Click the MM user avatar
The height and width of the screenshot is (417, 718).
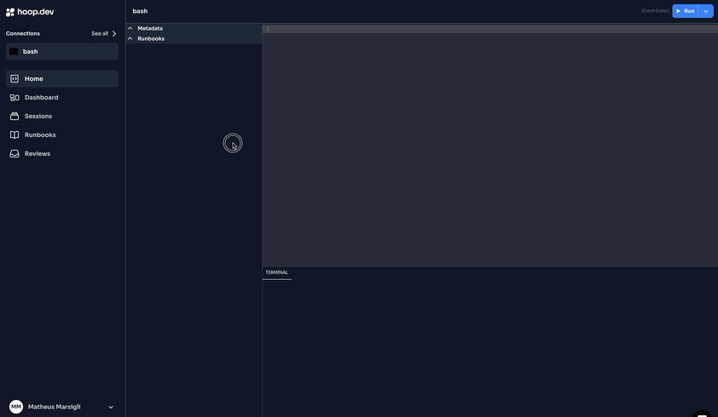coord(16,407)
